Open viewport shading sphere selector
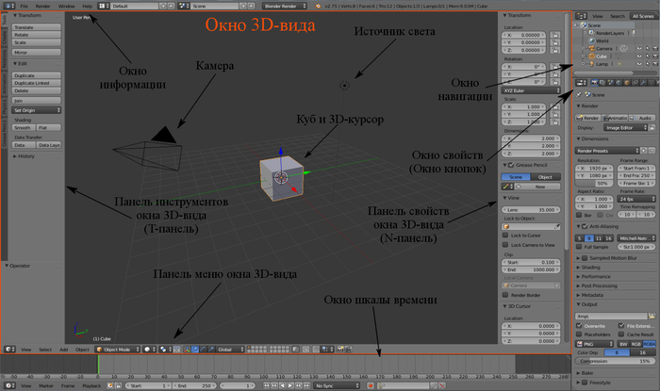The height and width of the screenshot is (391, 660). click(x=150, y=350)
